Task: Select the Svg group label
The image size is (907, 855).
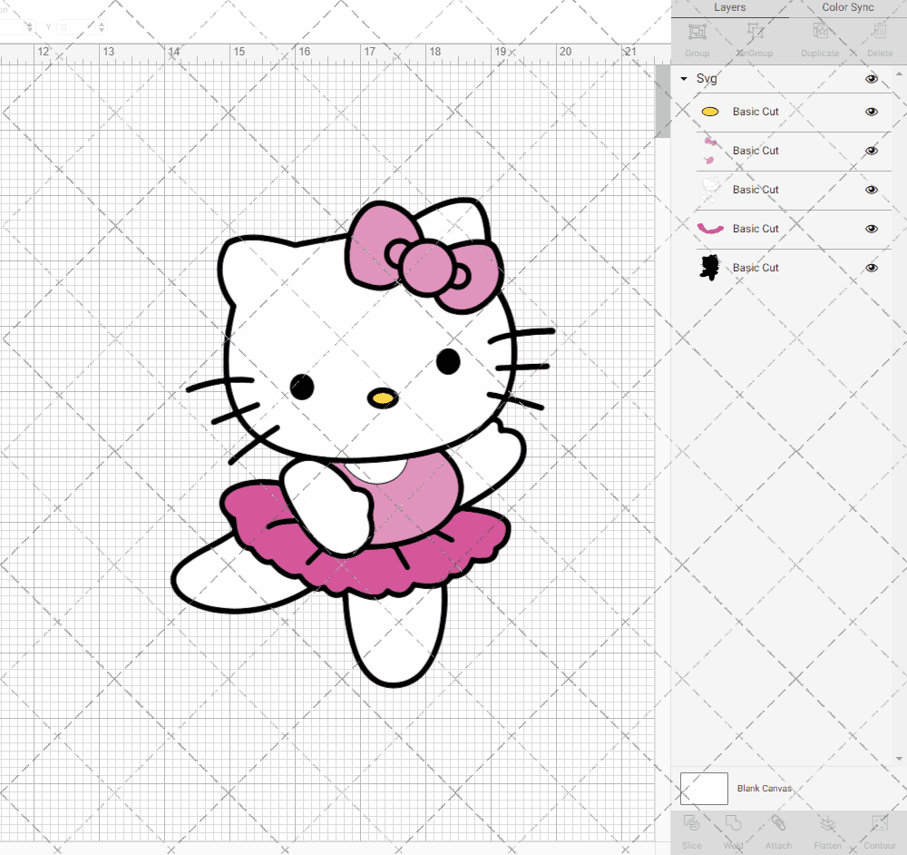Action: [x=707, y=79]
